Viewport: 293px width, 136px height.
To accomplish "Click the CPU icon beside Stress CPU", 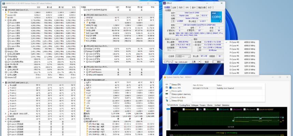I will point(167,84).
